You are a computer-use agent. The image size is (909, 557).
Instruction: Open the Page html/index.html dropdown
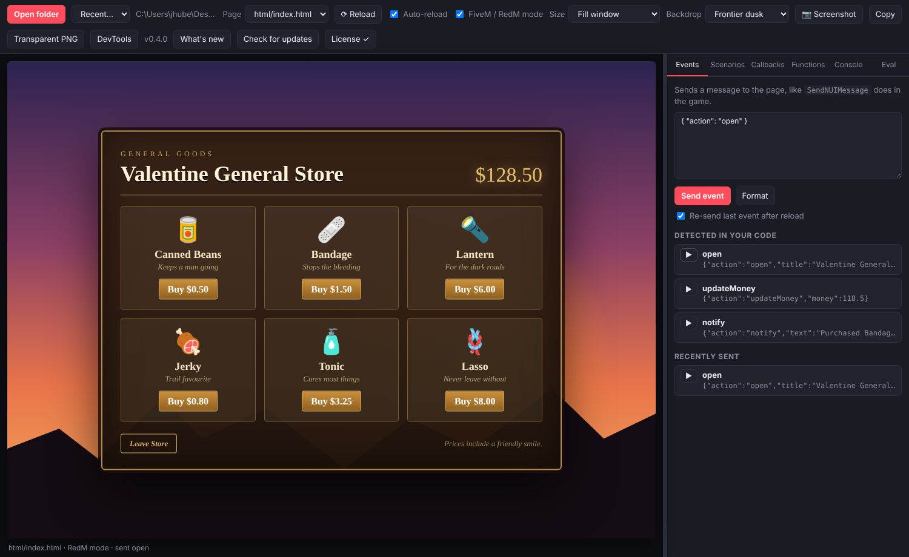[x=287, y=14]
